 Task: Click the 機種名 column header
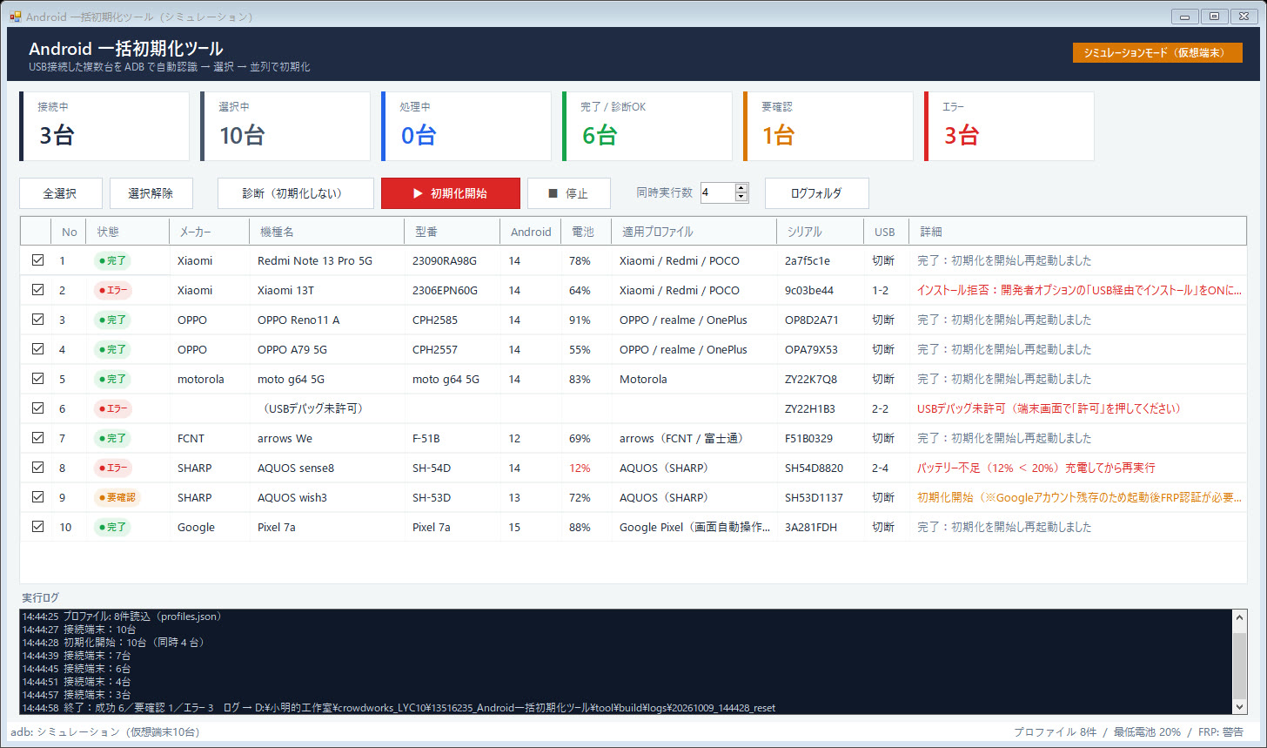(x=327, y=232)
